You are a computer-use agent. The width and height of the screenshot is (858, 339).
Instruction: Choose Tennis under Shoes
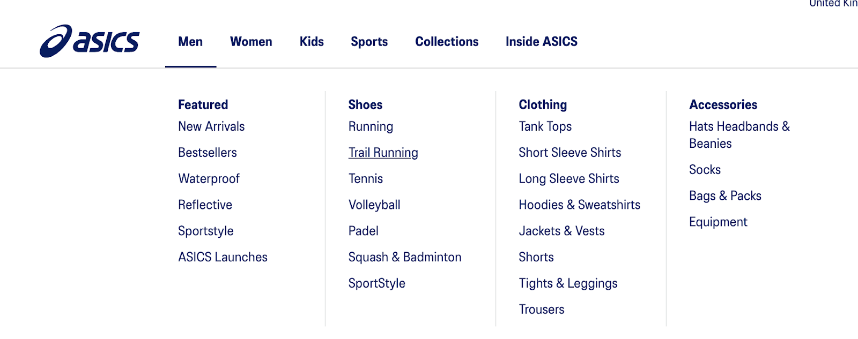(366, 179)
